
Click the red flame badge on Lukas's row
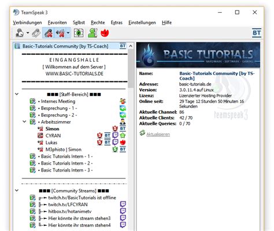(x=123, y=143)
